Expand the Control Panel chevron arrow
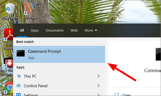Screen dimensions: 161x96 pyautogui.click(x=98, y=86)
